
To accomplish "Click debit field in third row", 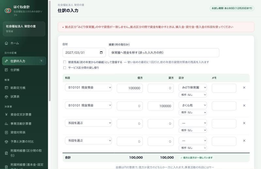I will [x=130, y=124].
